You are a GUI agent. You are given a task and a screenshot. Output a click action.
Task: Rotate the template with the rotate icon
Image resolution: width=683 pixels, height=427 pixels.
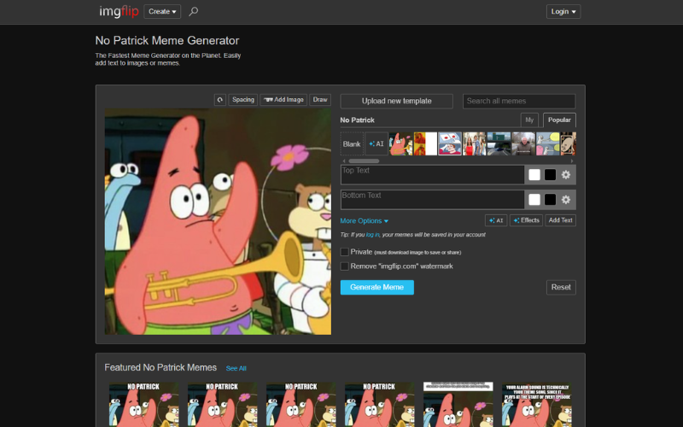point(220,100)
